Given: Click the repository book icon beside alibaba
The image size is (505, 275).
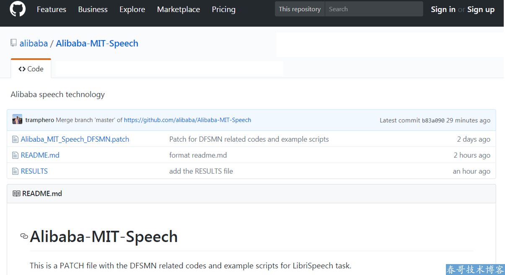Looking at the screenshot, I should (14, 43).
